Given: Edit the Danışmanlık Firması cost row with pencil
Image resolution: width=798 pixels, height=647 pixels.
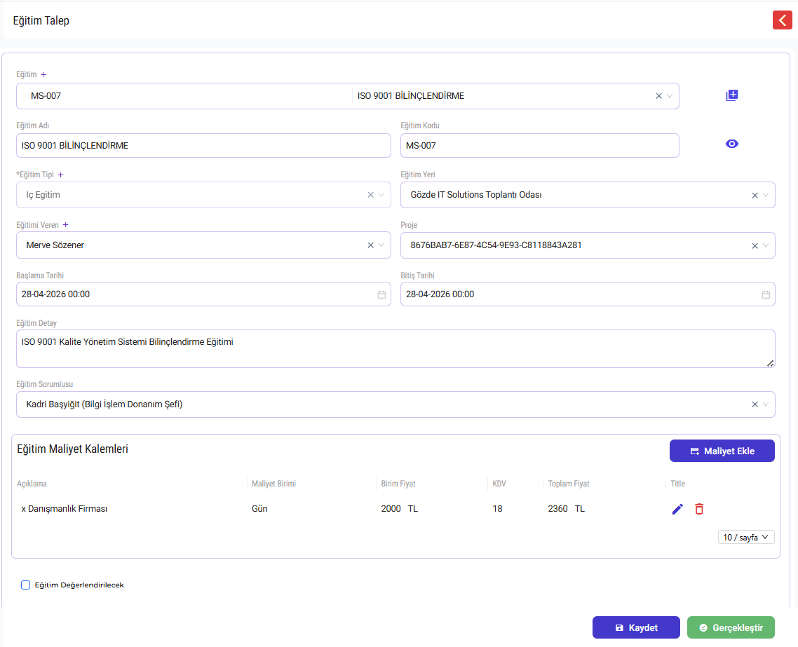Looking at the screenshot, I should coord(677,509).
